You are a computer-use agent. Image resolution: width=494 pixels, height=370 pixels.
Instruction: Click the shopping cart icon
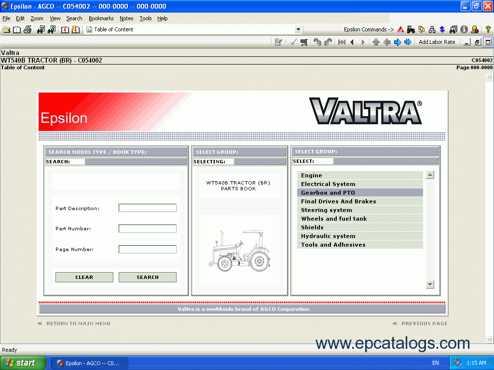pos(304,42)
